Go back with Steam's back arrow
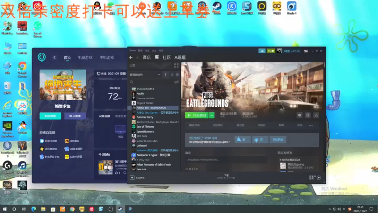This screenshot has width=378, height=213. [x=131, y=57]
